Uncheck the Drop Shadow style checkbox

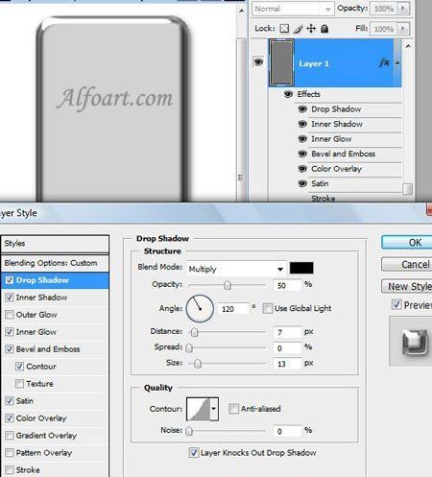coord(10,280)
